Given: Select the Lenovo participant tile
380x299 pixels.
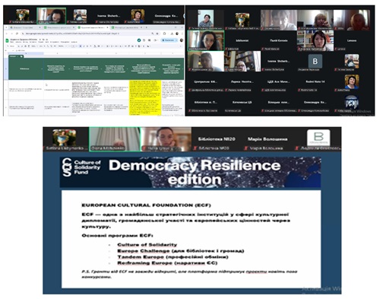Looking at the screenshot, I should (352, 40).
